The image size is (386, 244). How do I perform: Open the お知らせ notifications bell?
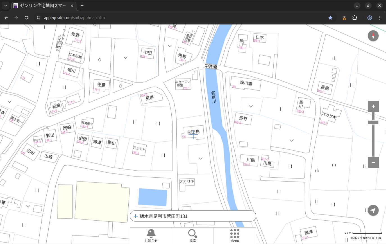[151, 236]
